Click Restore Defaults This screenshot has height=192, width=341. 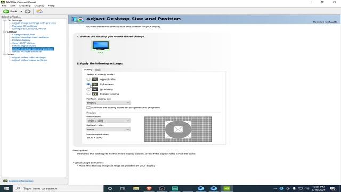click(325, 22)
